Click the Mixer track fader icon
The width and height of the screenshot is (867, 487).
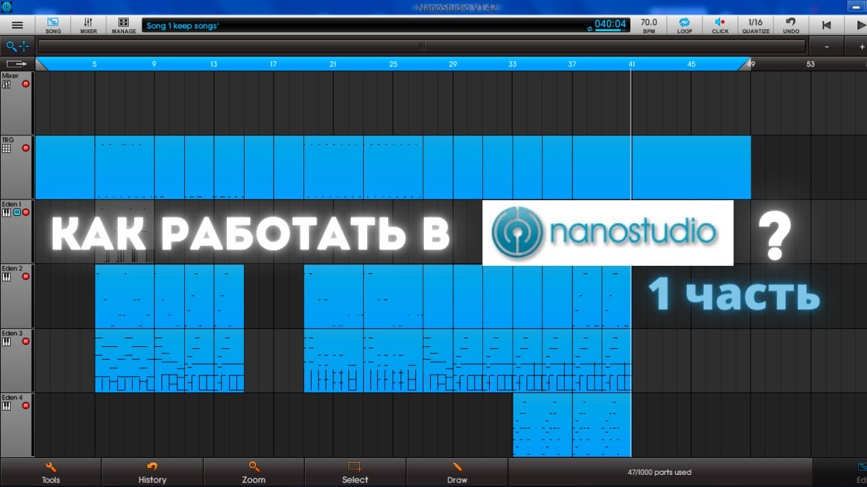pyautogui.click(x=6, y=85)
